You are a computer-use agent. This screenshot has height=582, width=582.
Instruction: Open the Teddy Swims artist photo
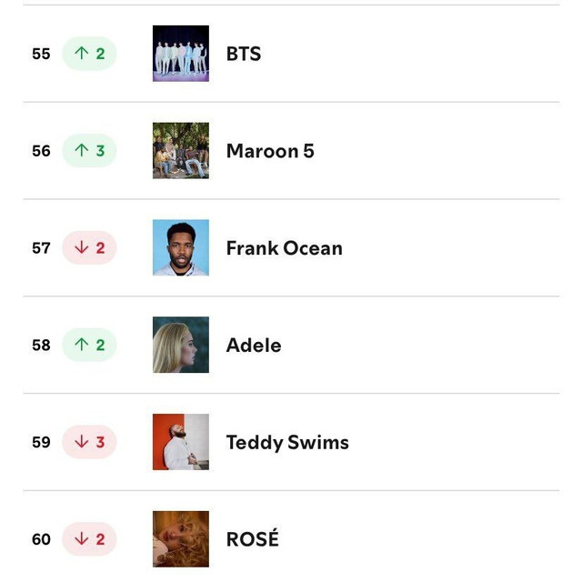click(181, 442)
